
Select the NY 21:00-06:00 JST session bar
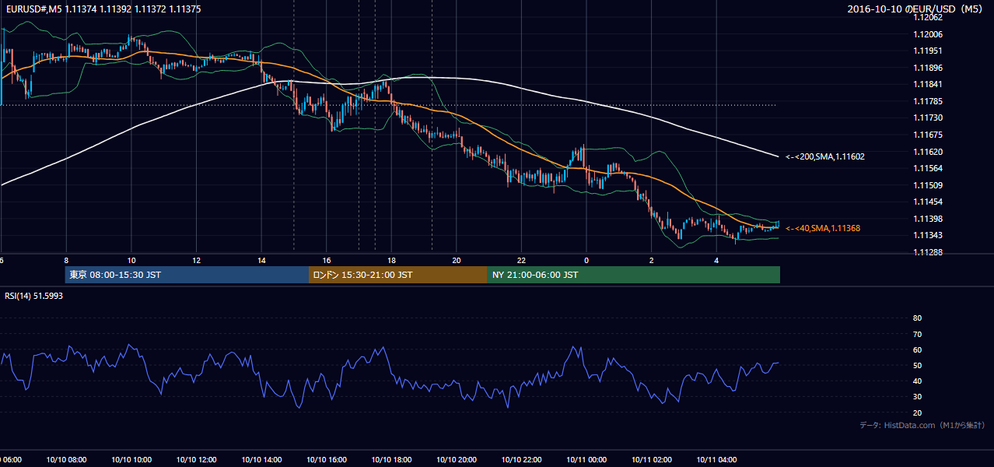point(634,275)
